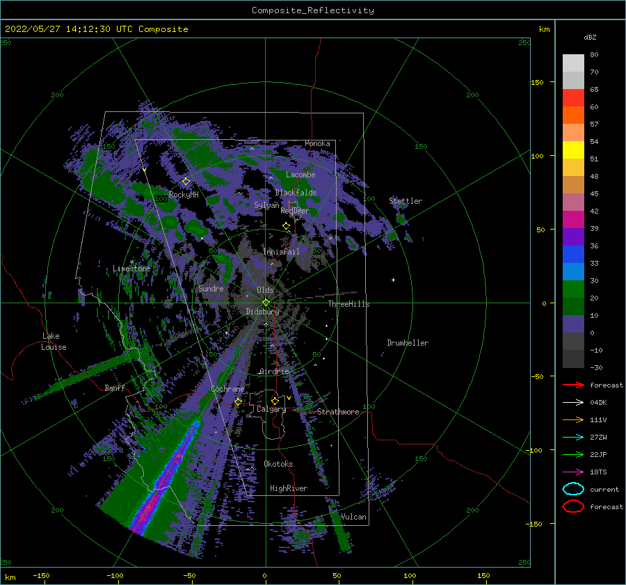
Task: Click the royal blue 36 dBZ swatch
Action: click(573, 255)
